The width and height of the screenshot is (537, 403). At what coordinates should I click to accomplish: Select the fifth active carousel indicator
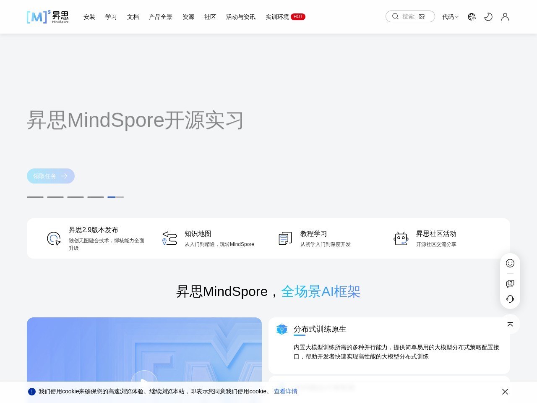point(116,197)
